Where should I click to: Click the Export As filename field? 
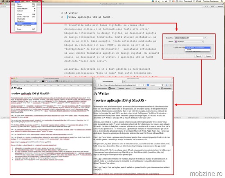pyautogui.click(x=189, y=38)
